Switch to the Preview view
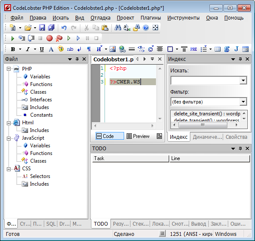255x241 pixels. 138,136
